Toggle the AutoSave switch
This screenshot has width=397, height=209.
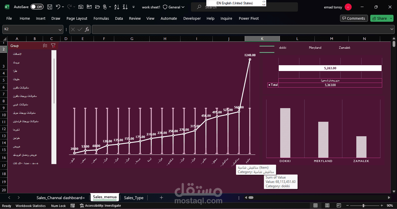tap(37, 7)
